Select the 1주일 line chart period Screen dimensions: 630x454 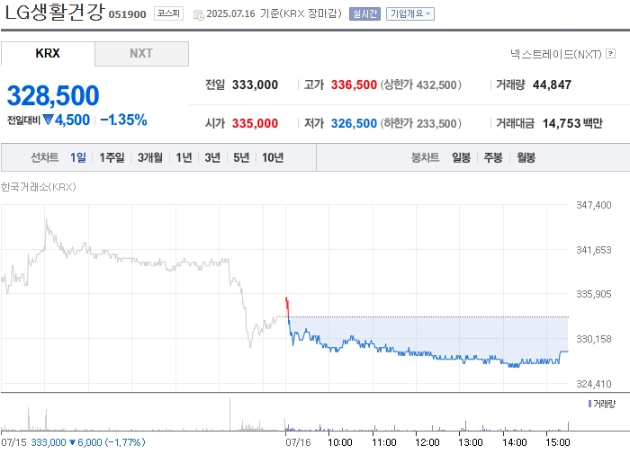point(112,157)
